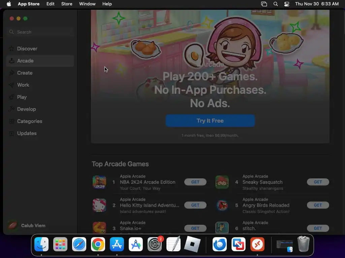Open the Play category
Screen dimensions: 345x258
point(40,97)
